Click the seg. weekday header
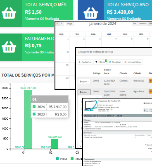 (62, 34)
